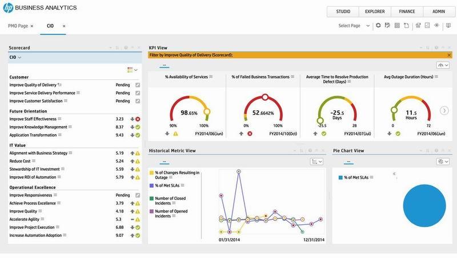Click pending edit icon for Improve Service Delivery Performance
This screenshot has height=258, width=457.
tap(138, 93)
